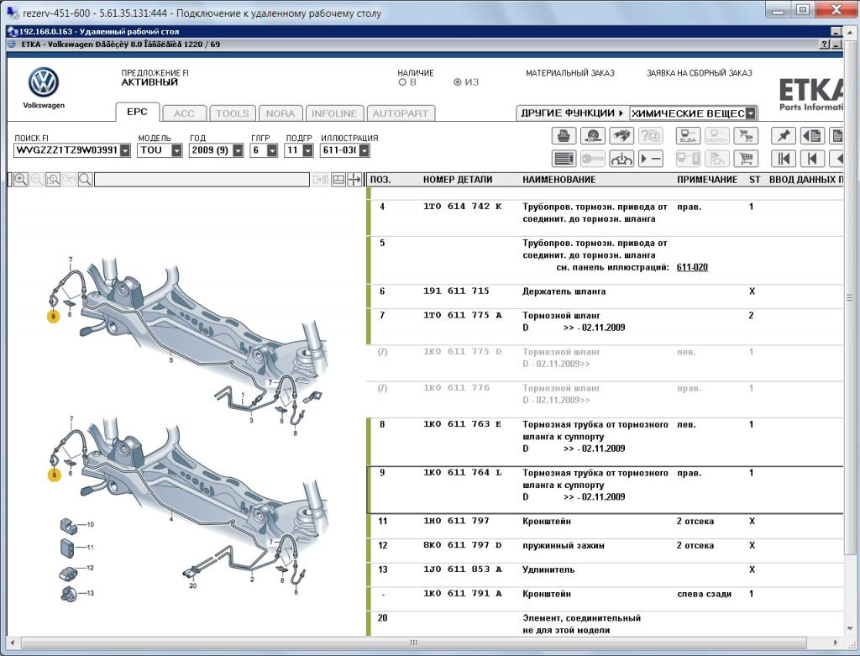The width and height of the screenshot is (860, 656).
Task: Click the plain magnifier search icon
Action: (x=85, y=180)
